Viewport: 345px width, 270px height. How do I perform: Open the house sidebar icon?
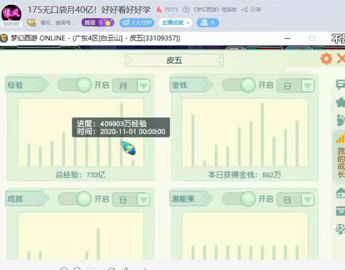[340, 193]
